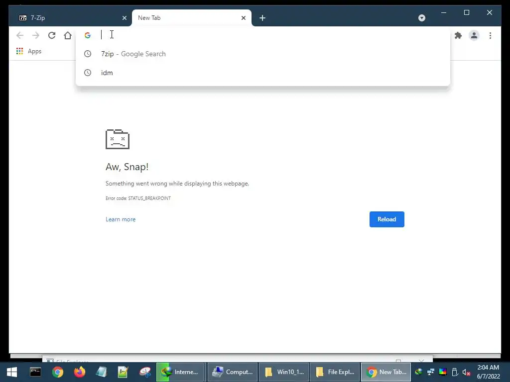This screenshot has width=510, height=382.
Task: Open the tab search dropdown arrow
Action: click(421, 18)
